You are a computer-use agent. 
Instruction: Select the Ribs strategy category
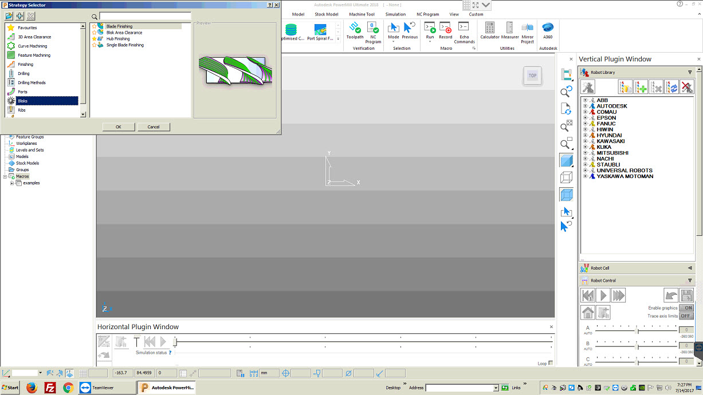tap(42, 110)
